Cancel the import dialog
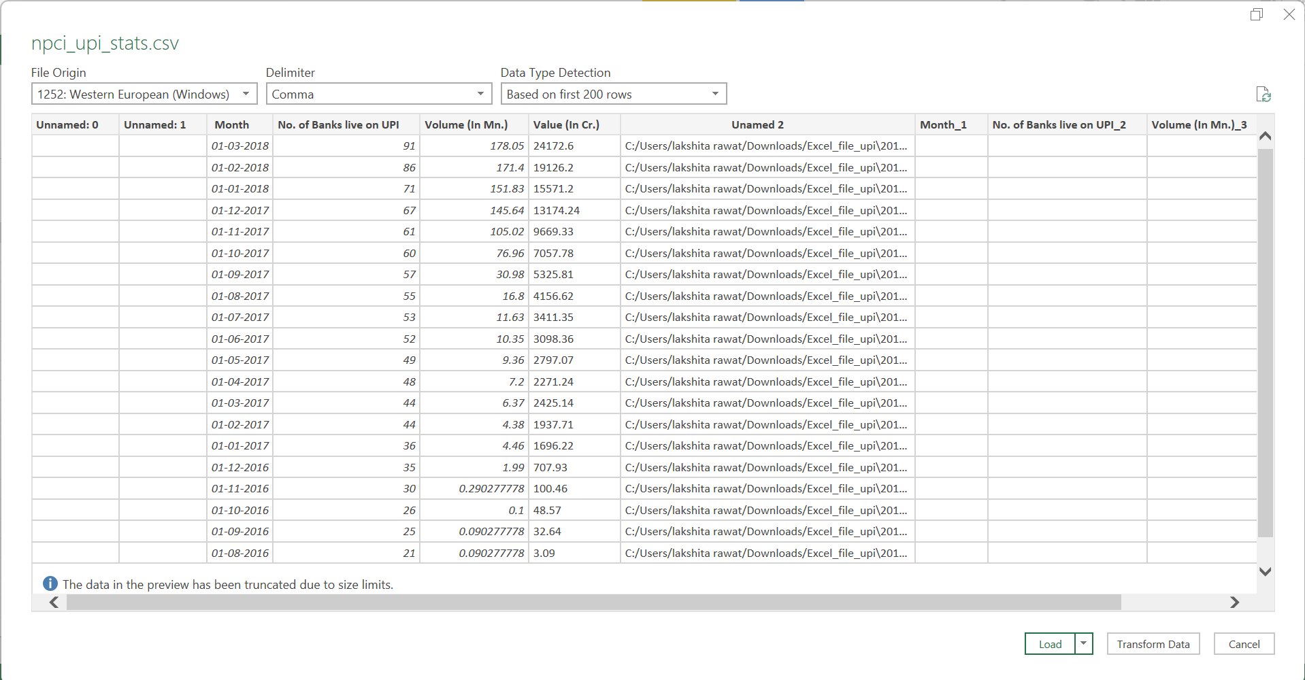The image size is (1305, 680). point(1244,644)
